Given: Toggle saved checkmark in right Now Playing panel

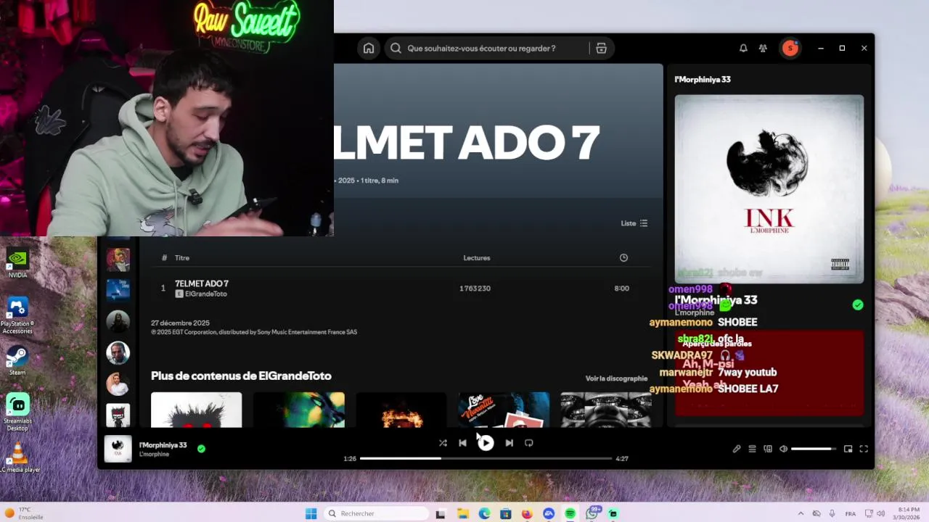Looking at the screenshot, I should (x=858, y=305).
